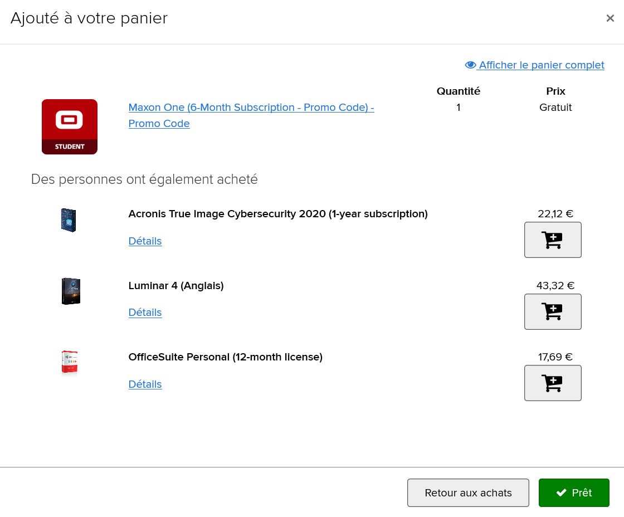Click the Retour aux achats button
624x517 pixels.
pyautogui.click(x=468, y=492)
